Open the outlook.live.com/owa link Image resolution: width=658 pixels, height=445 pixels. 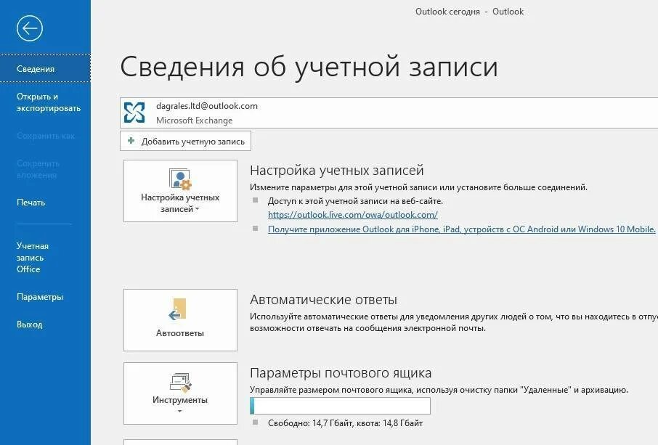[x=353, y=215]
